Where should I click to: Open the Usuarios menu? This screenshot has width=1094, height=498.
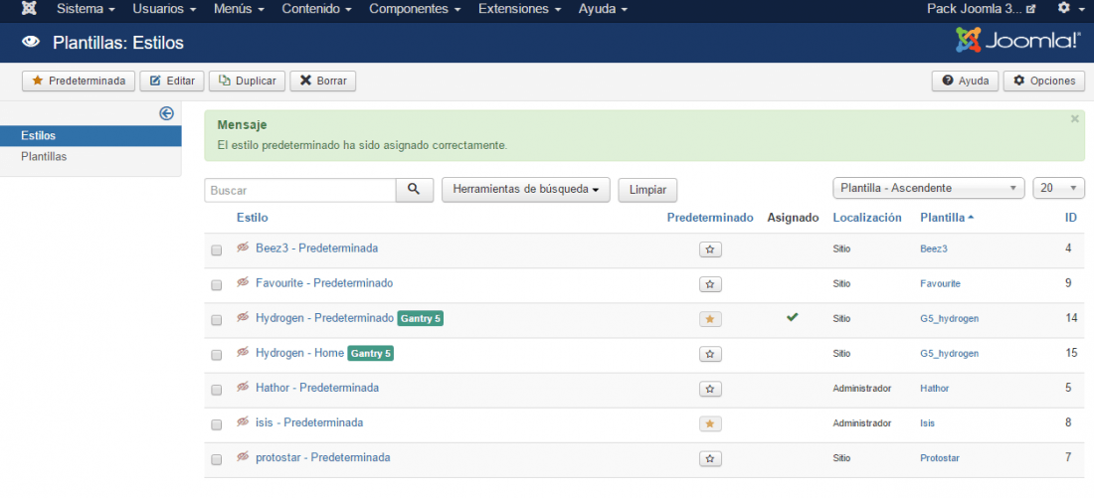tap(164, 9)
